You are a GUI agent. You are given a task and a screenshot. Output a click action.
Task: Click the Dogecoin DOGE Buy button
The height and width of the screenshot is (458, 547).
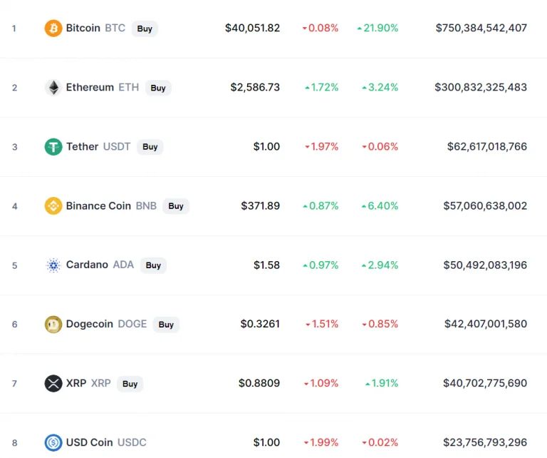166,325
